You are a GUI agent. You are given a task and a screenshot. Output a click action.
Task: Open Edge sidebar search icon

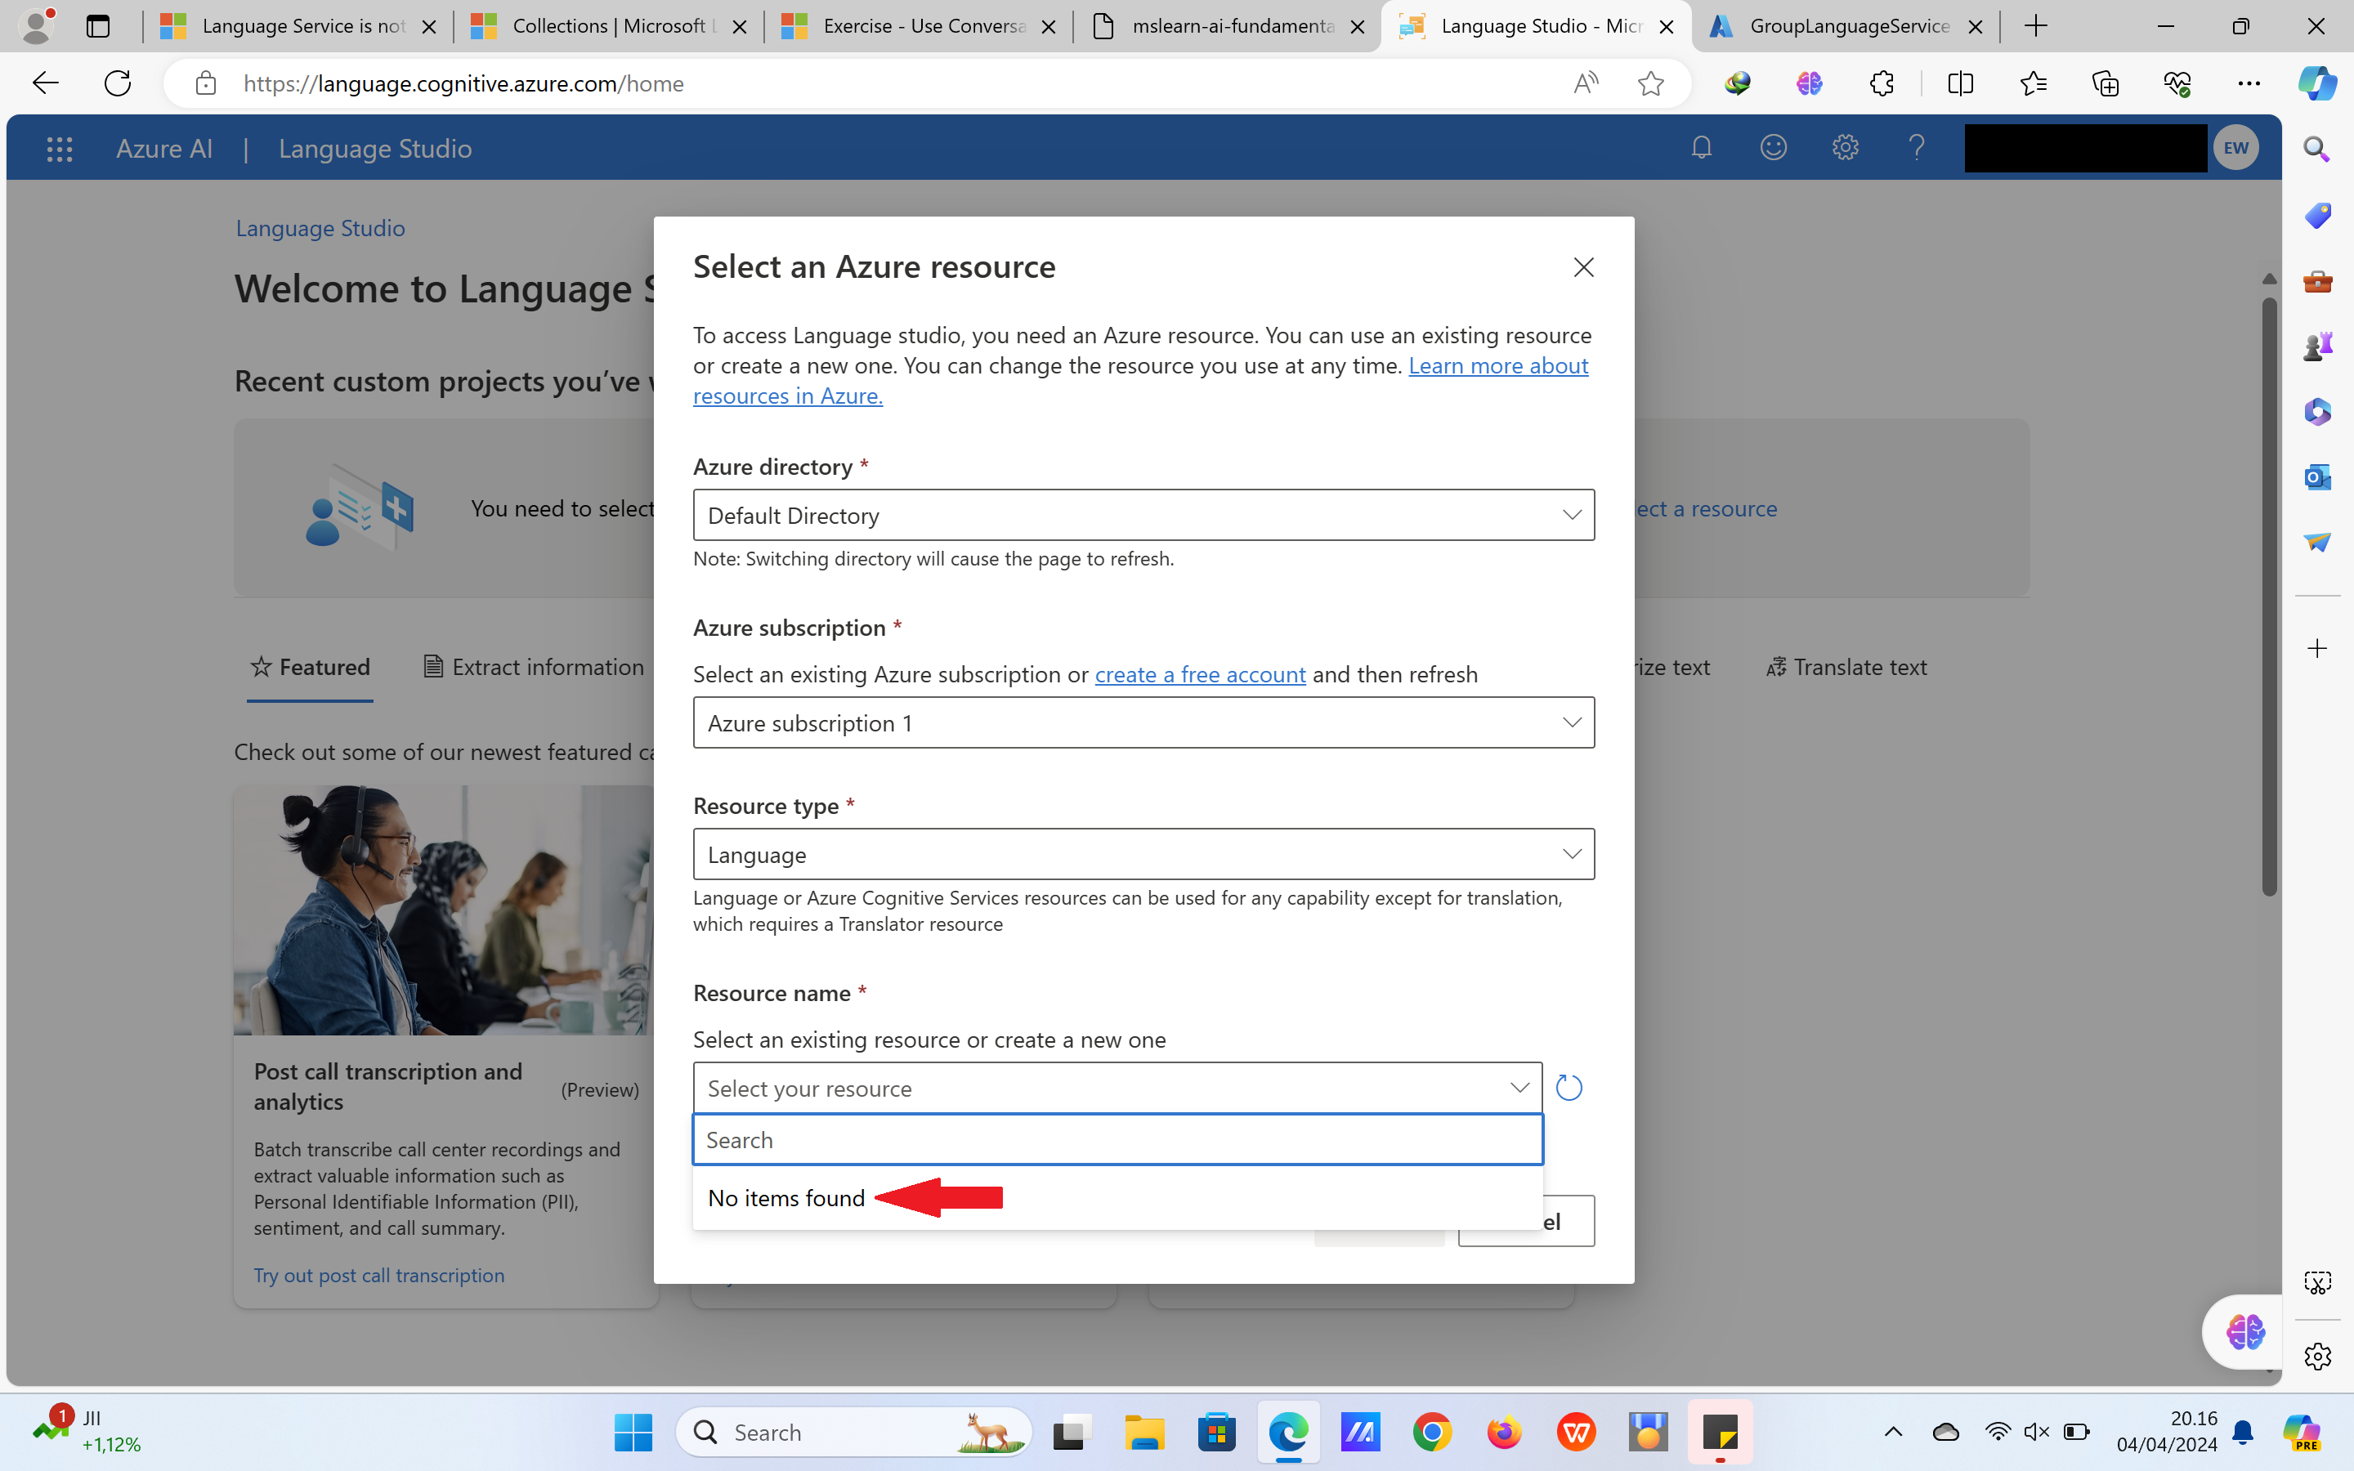[x=2317, y=149]
